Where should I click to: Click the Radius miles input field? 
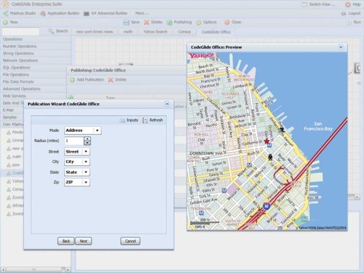click(74, 141)
